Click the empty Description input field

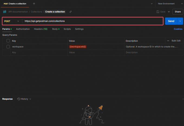click(153, 52)
